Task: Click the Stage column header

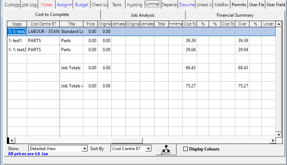Action: (x=17, y=24)
